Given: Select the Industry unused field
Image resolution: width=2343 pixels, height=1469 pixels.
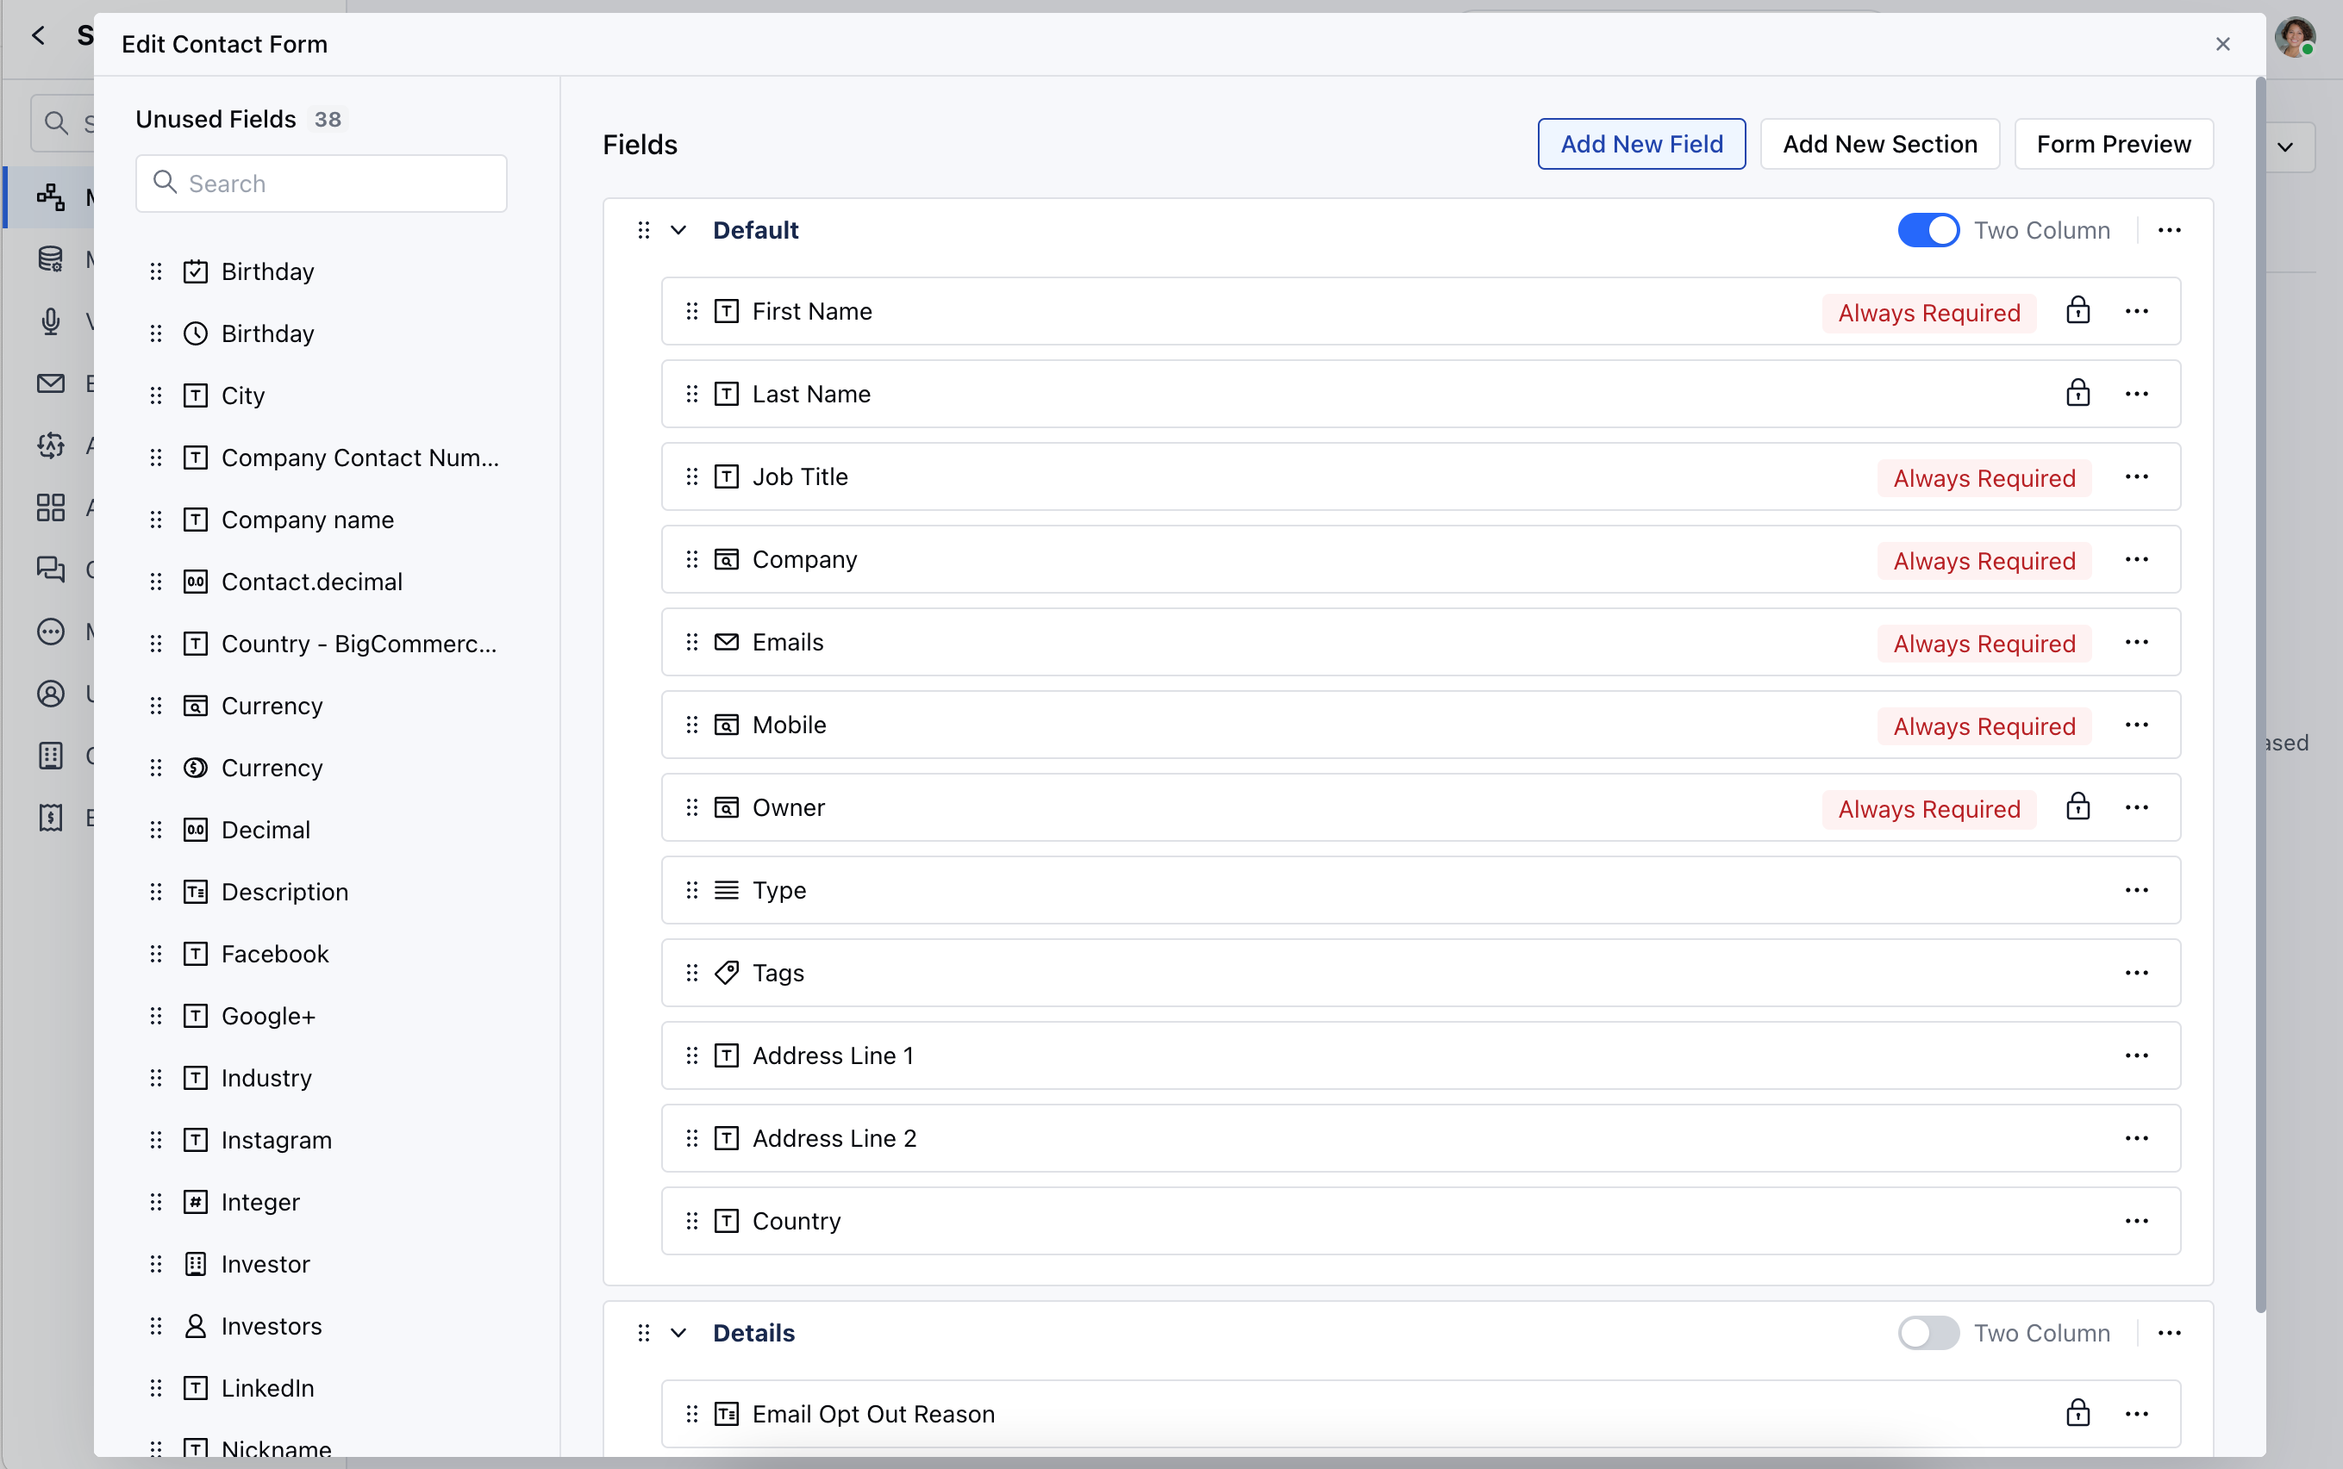Looking at the screenshot, I should tap(266, 1078).
